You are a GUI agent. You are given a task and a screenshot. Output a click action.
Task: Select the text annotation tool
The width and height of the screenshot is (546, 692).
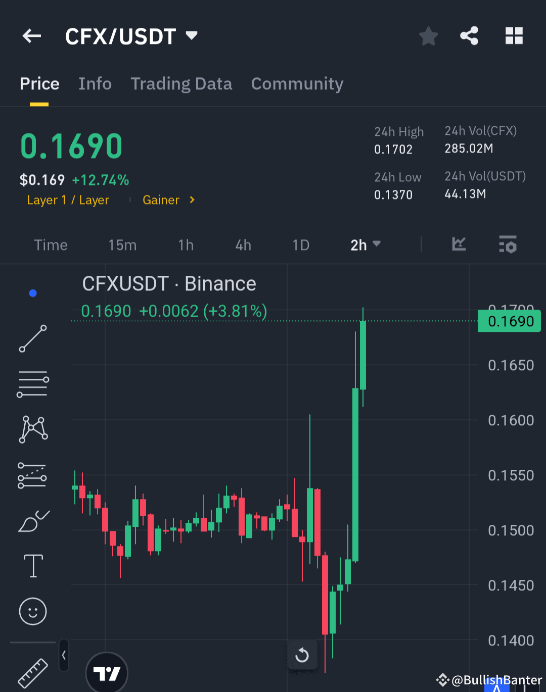point(32,566)
